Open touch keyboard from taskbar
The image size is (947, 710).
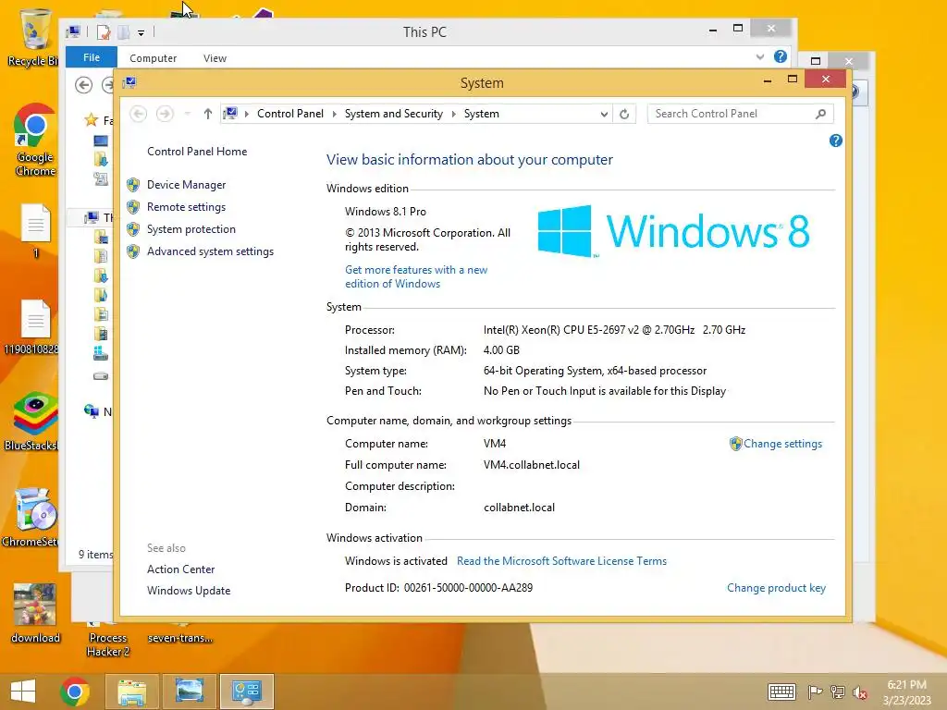(781, 692)
